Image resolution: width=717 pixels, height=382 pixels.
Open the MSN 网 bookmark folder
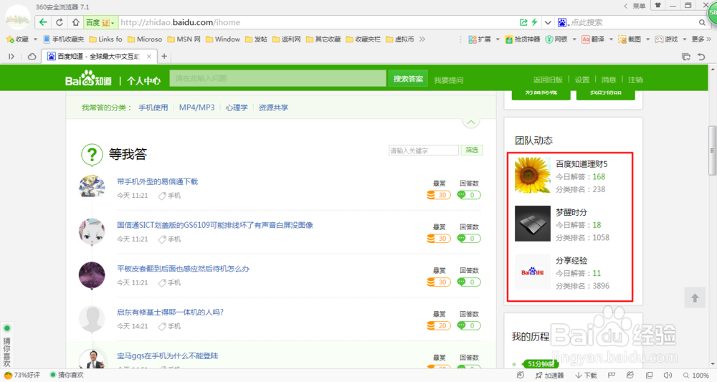tap(184, 39)
